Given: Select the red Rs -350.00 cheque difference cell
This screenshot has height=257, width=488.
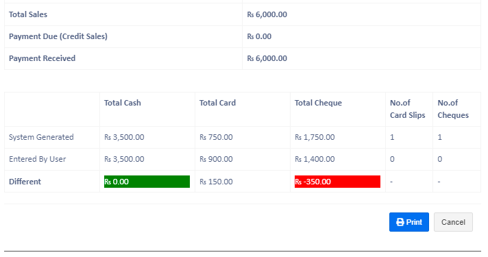Looking at the screenshot, I should pos(337,182).
